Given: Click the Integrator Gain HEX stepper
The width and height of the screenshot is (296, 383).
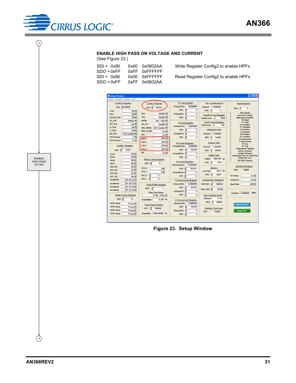Looking at the screenshot, I should (212, 137).
